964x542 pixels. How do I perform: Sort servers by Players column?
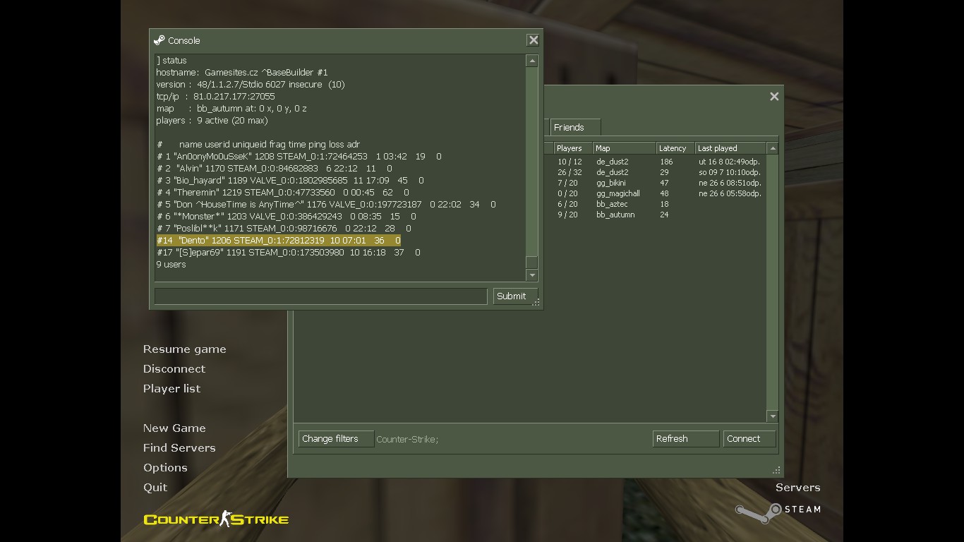(572, 148)
